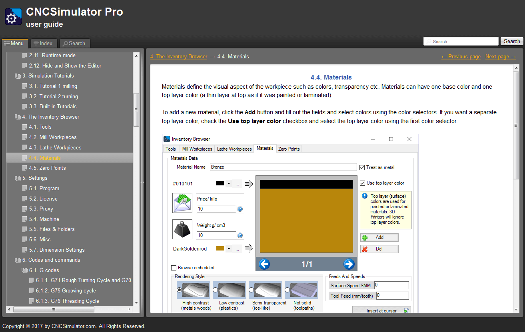This screenshot has height=332, width=525.
Task: Select Low contrast plastics radio button
Action: pyautogui.click(x=216, y=290)
